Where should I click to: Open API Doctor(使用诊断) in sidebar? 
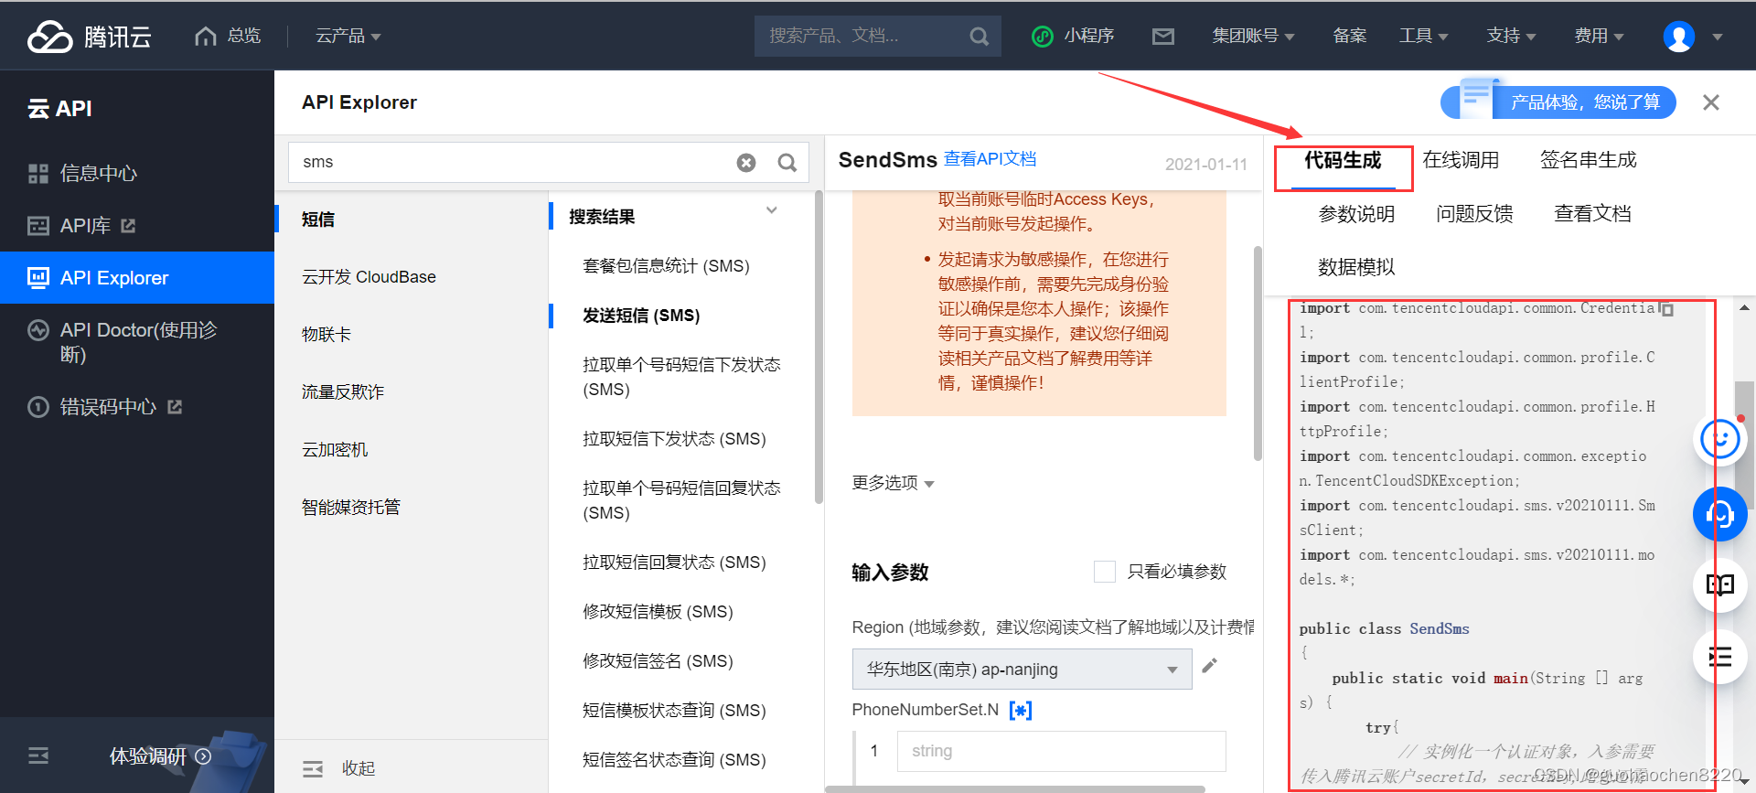coord(137,342)
